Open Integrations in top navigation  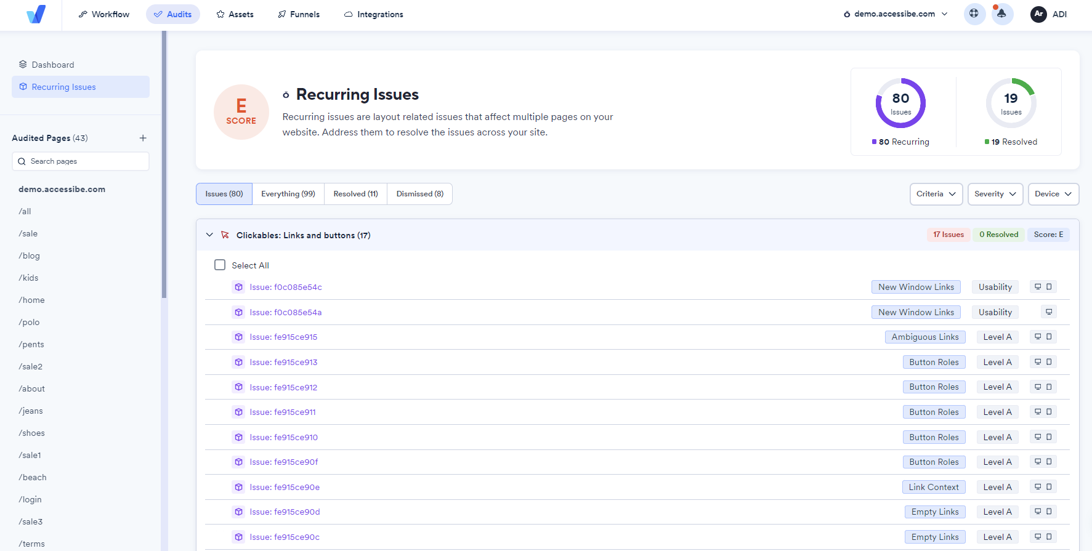374,14
